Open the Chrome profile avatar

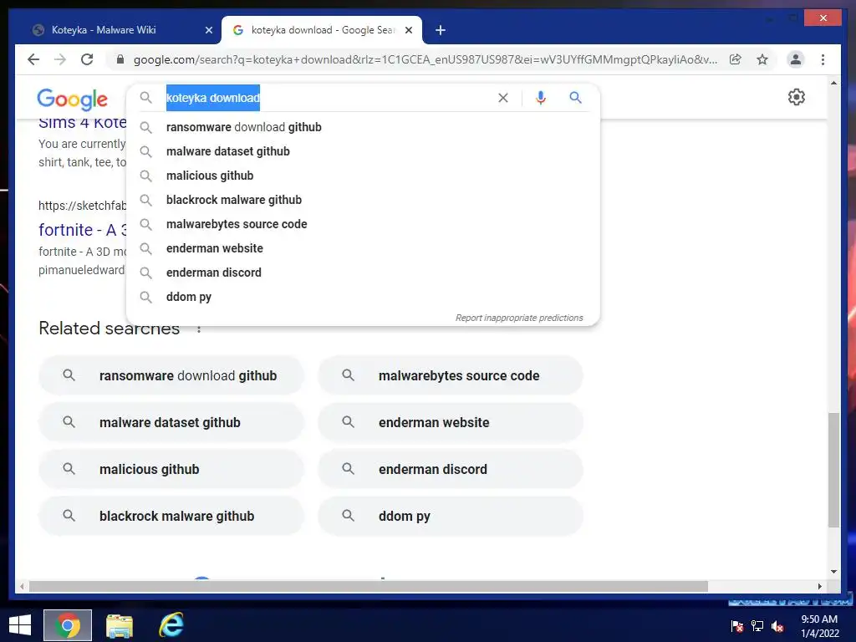coord(796,59)
